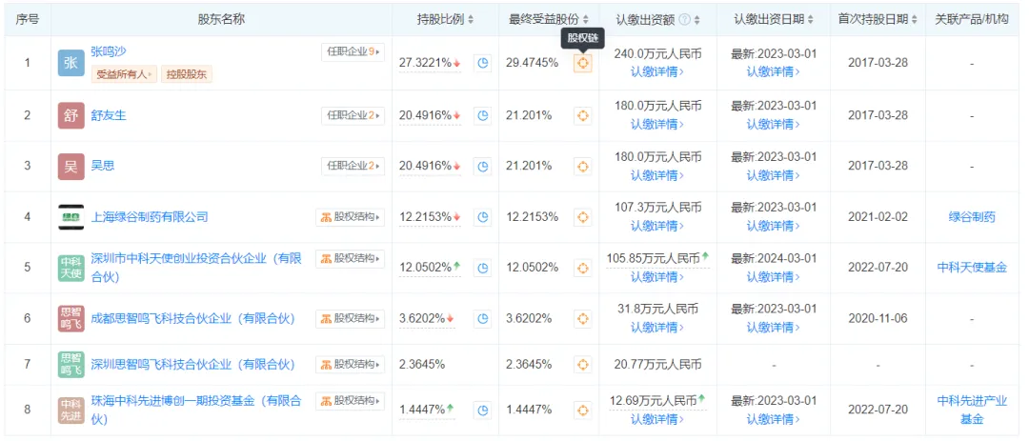
Task: Open equity chain icon for 舒友生
Action: pyautogui.click(x=582, y=115)
